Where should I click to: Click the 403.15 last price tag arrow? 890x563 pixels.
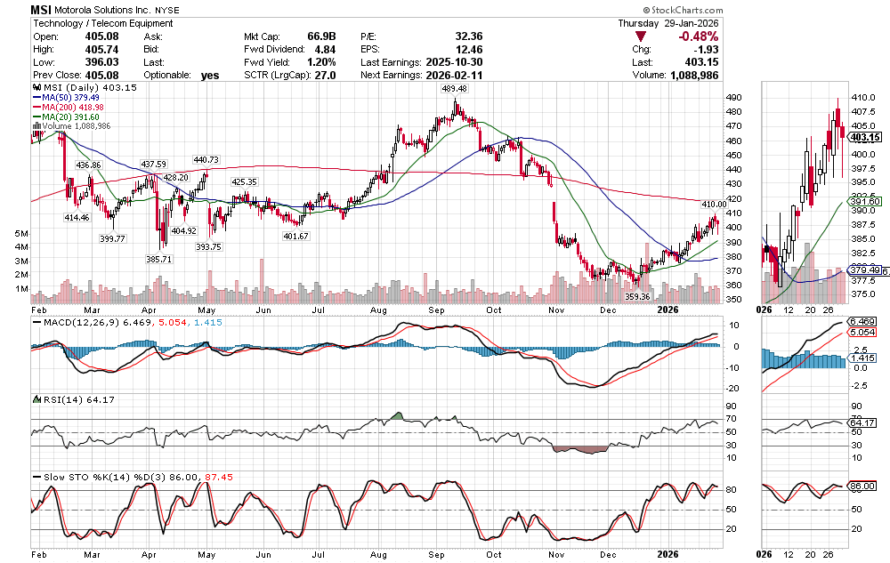(x=863, y=137)
